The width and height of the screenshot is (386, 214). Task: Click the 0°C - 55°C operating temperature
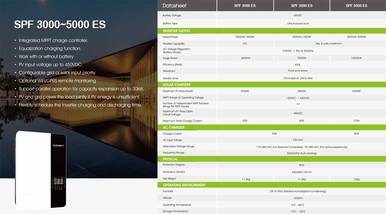pyautogui.click(x=298, y=205)
